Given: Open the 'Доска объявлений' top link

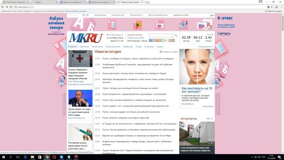Looking at the screenshot, I should [158, 15].
